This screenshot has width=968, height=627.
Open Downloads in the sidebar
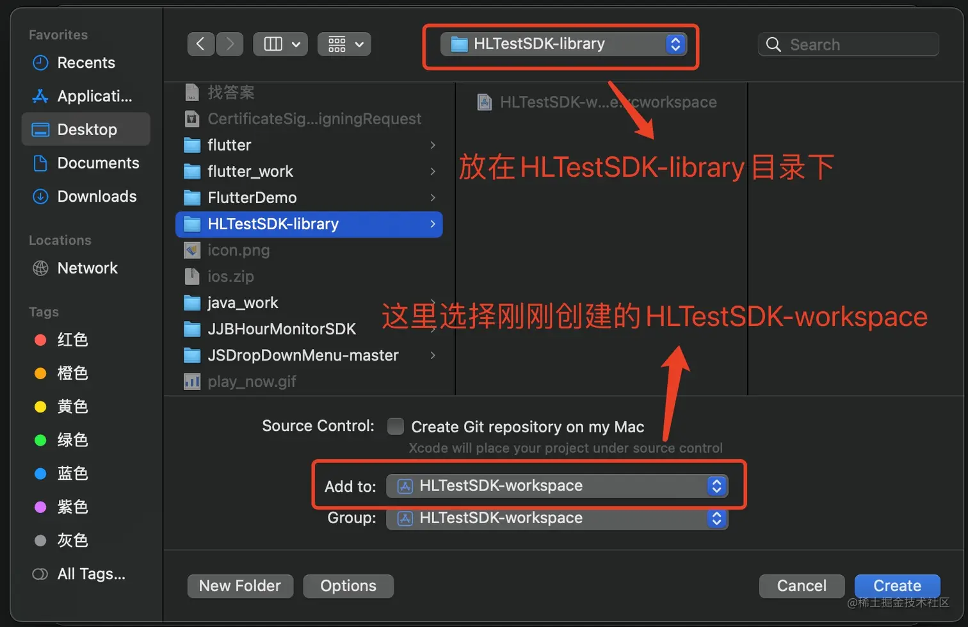pos(86,196)
